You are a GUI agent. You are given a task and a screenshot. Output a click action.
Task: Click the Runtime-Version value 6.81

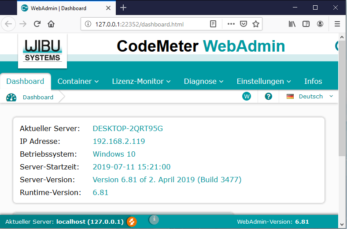[100, 192]
